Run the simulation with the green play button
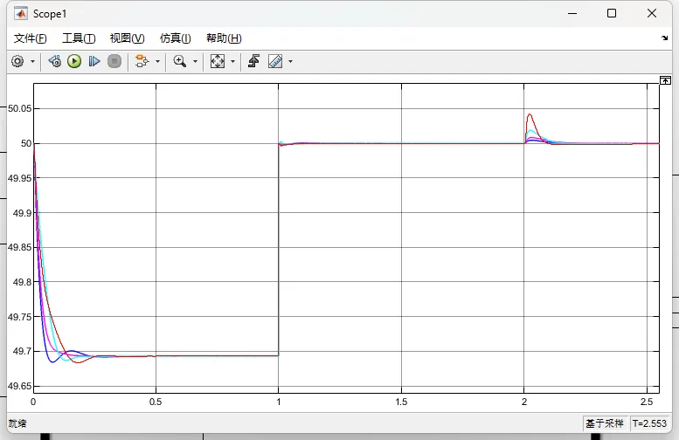 coord(74,61)
